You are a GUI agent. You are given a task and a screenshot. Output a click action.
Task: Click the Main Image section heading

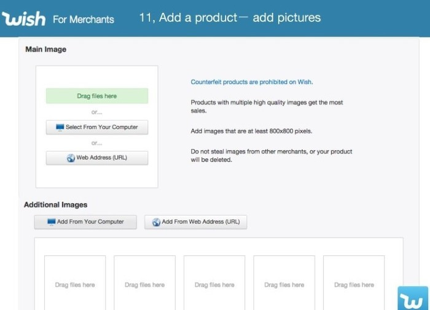point(46,49)
